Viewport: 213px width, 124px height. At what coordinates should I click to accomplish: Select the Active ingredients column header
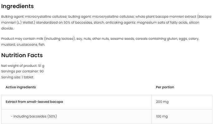[x=21, y=87]
